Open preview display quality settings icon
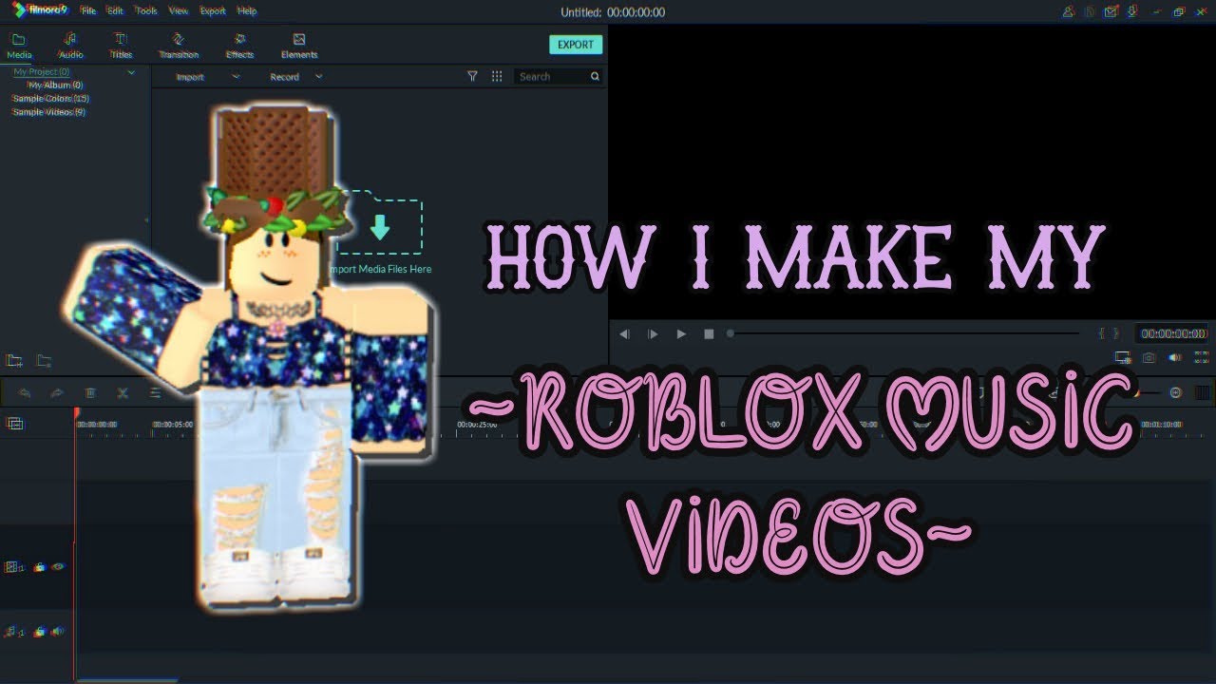The image size is (1216, 684). 1123,358
